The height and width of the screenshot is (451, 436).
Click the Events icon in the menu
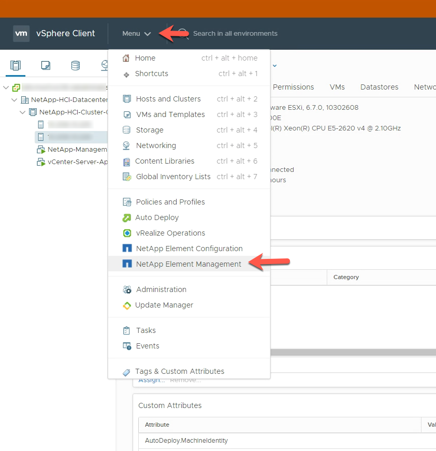pyautogui.click(x=127, y=346)
